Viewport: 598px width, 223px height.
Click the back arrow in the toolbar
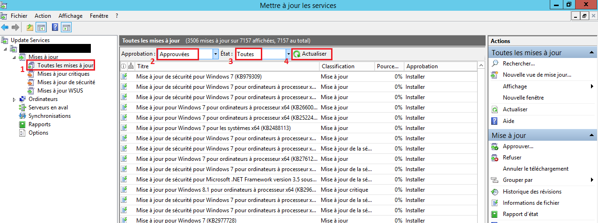point(5,27)
